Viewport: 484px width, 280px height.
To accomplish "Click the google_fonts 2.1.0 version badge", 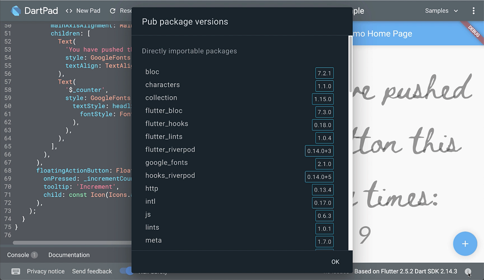I will click(324, 164).
